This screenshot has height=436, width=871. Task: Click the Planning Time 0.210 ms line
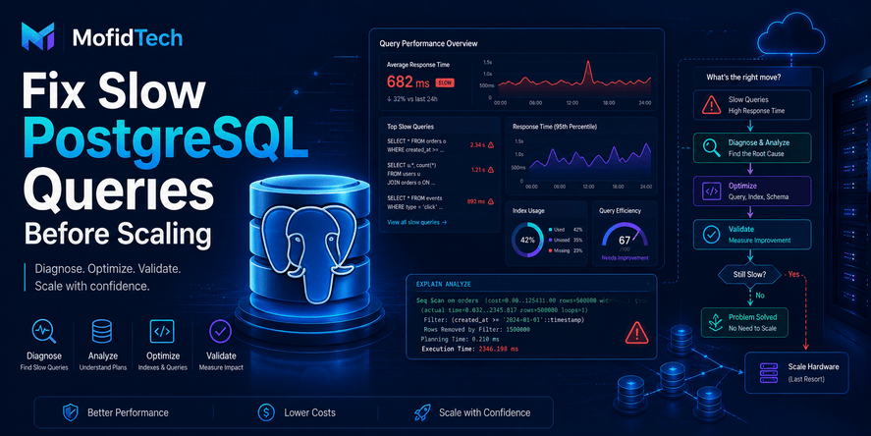click(x=460, y=339)
